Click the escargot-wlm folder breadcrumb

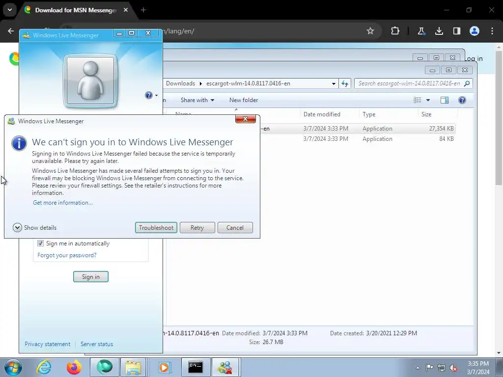click(248, 83)
